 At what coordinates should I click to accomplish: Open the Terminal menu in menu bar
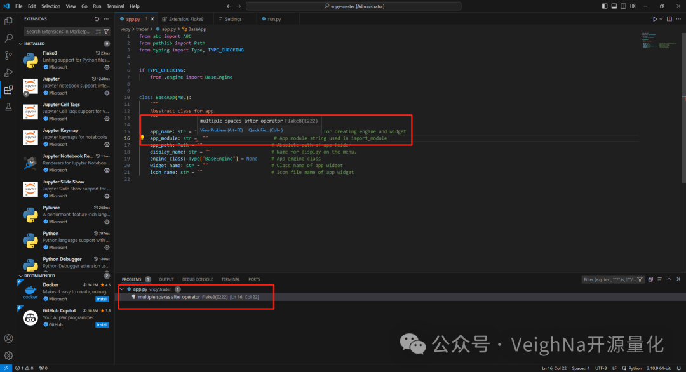(x=116, y=6)
